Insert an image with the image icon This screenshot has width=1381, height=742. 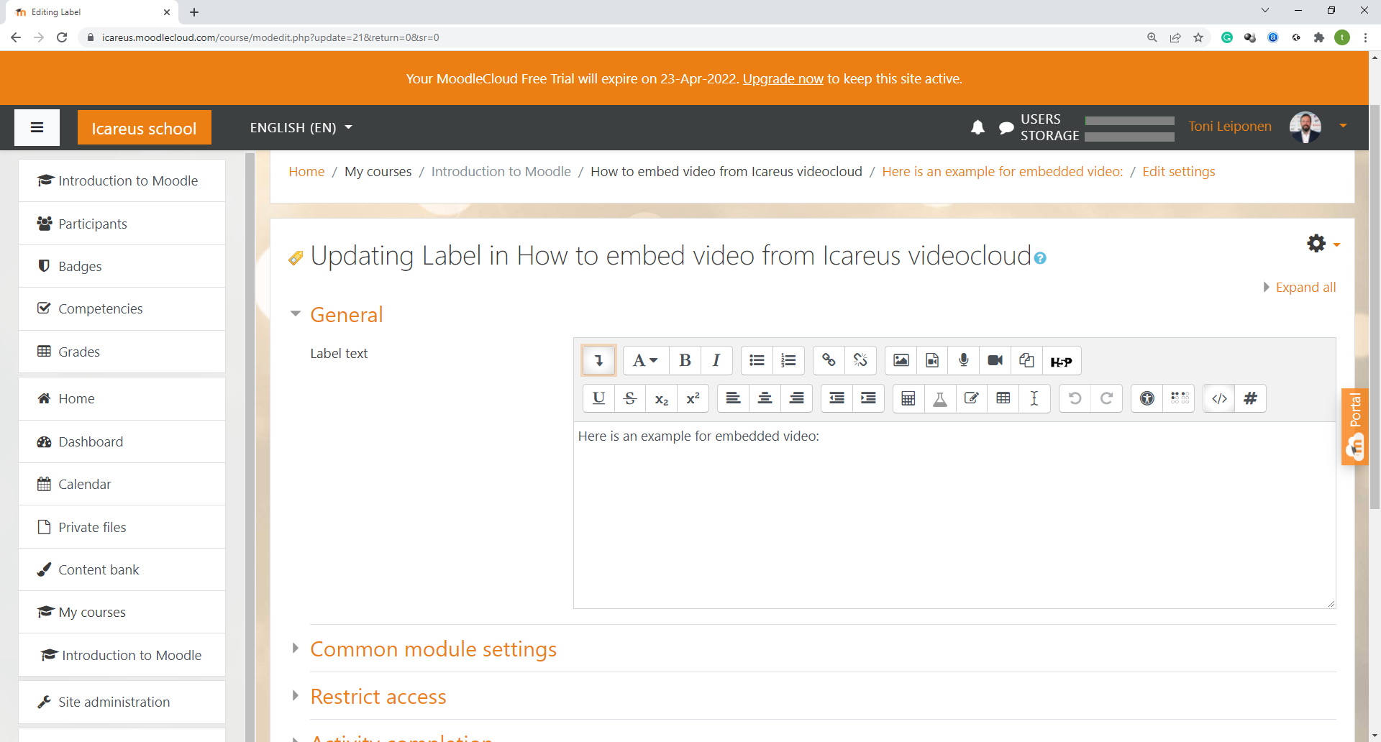(901, 361)
